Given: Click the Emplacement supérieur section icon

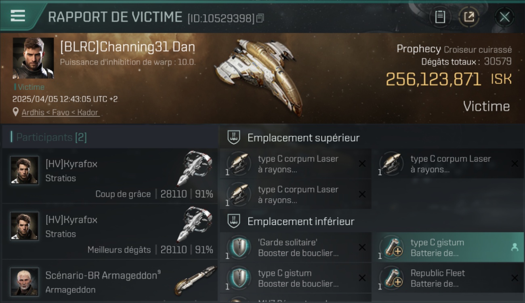Looking at the screenshot, I should pyautogui.click(x=234, y=137).
